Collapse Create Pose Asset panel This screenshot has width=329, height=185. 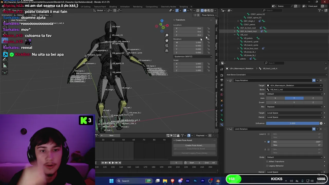[x=174, y=140]
